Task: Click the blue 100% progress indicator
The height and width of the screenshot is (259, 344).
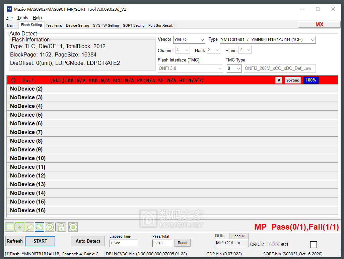Action: coord(311,80)
